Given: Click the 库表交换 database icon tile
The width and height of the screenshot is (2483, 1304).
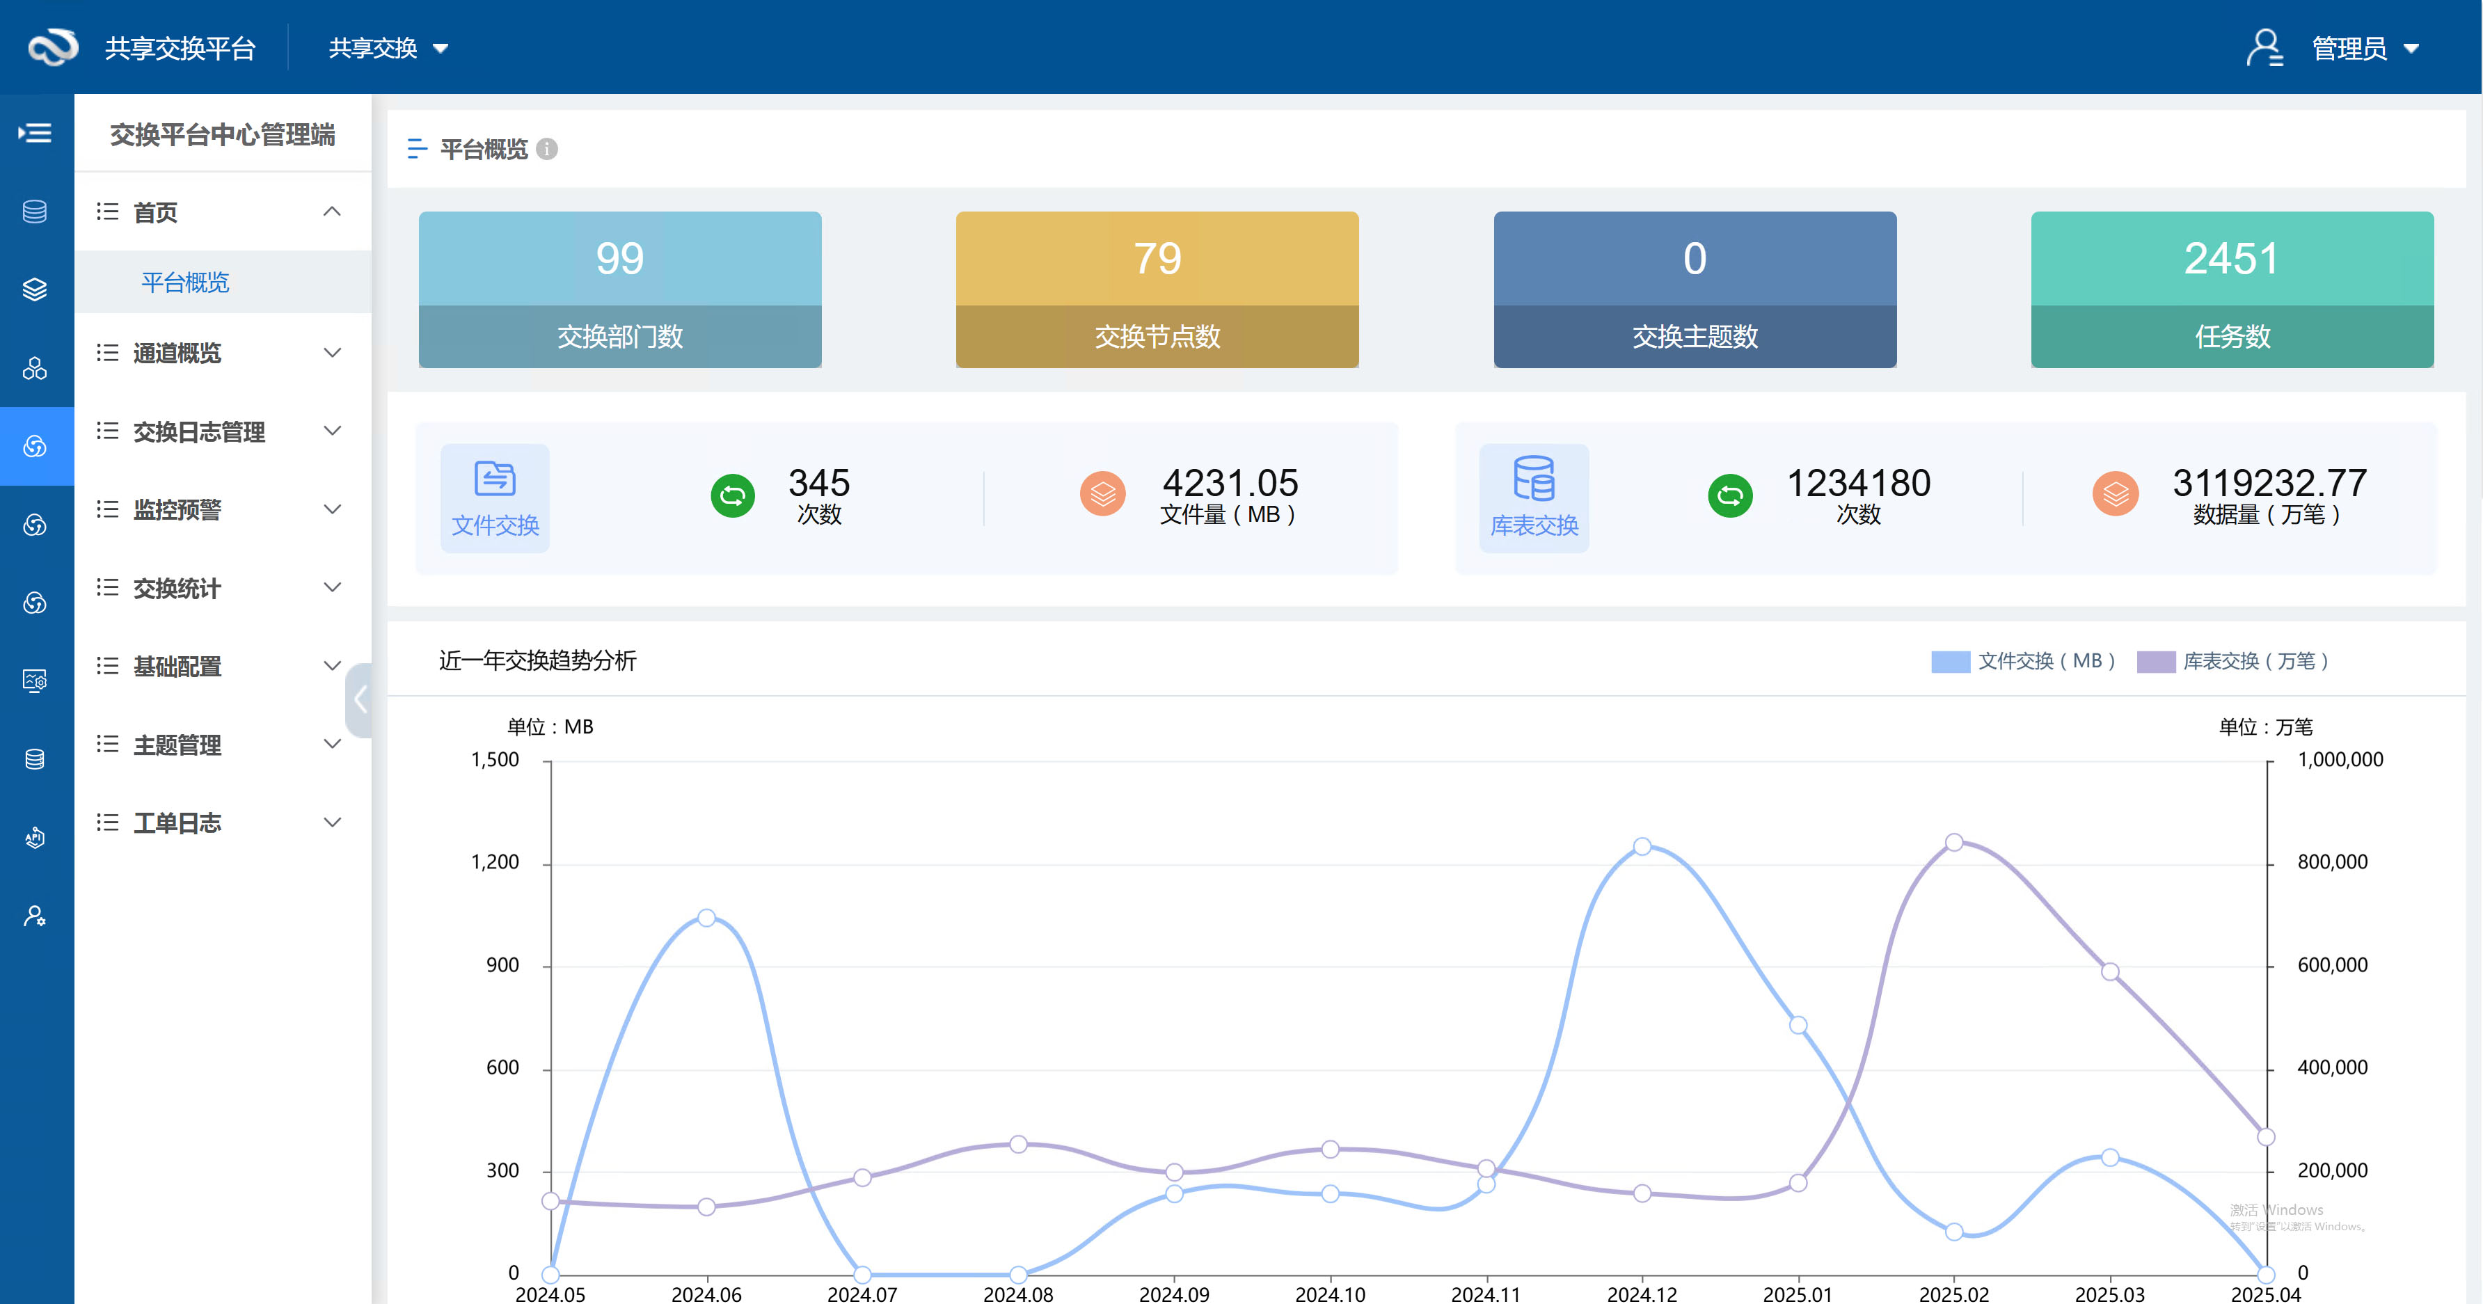Looking at the screenshot, I should (1534, 498).
